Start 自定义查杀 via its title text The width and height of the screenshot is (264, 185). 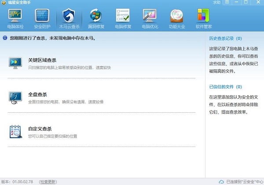40,128
